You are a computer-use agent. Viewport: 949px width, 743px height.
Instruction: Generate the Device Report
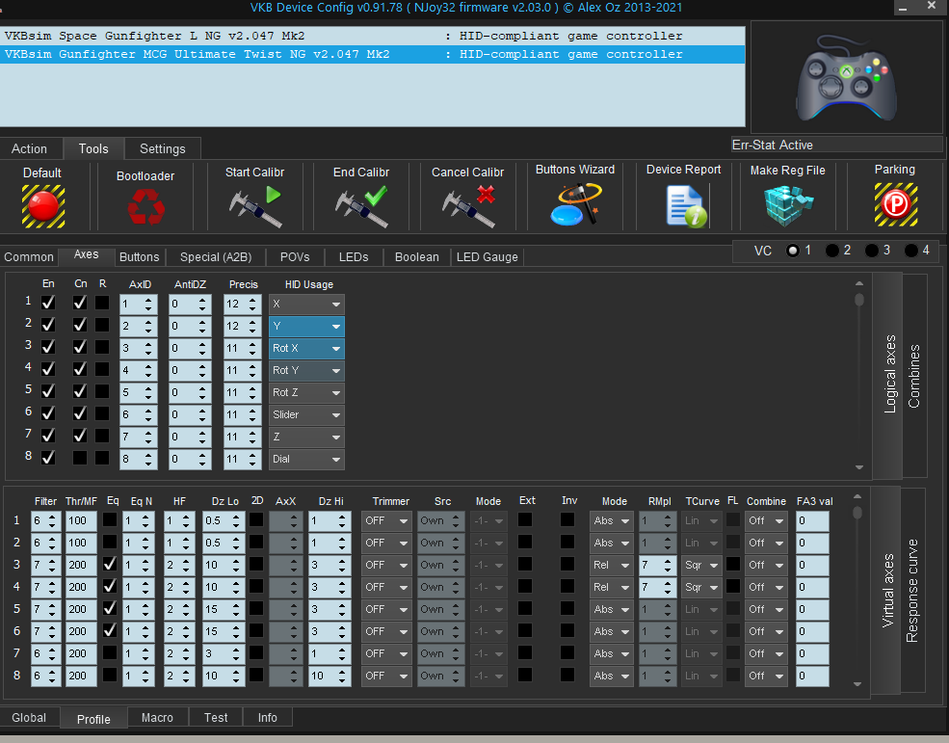686,206
